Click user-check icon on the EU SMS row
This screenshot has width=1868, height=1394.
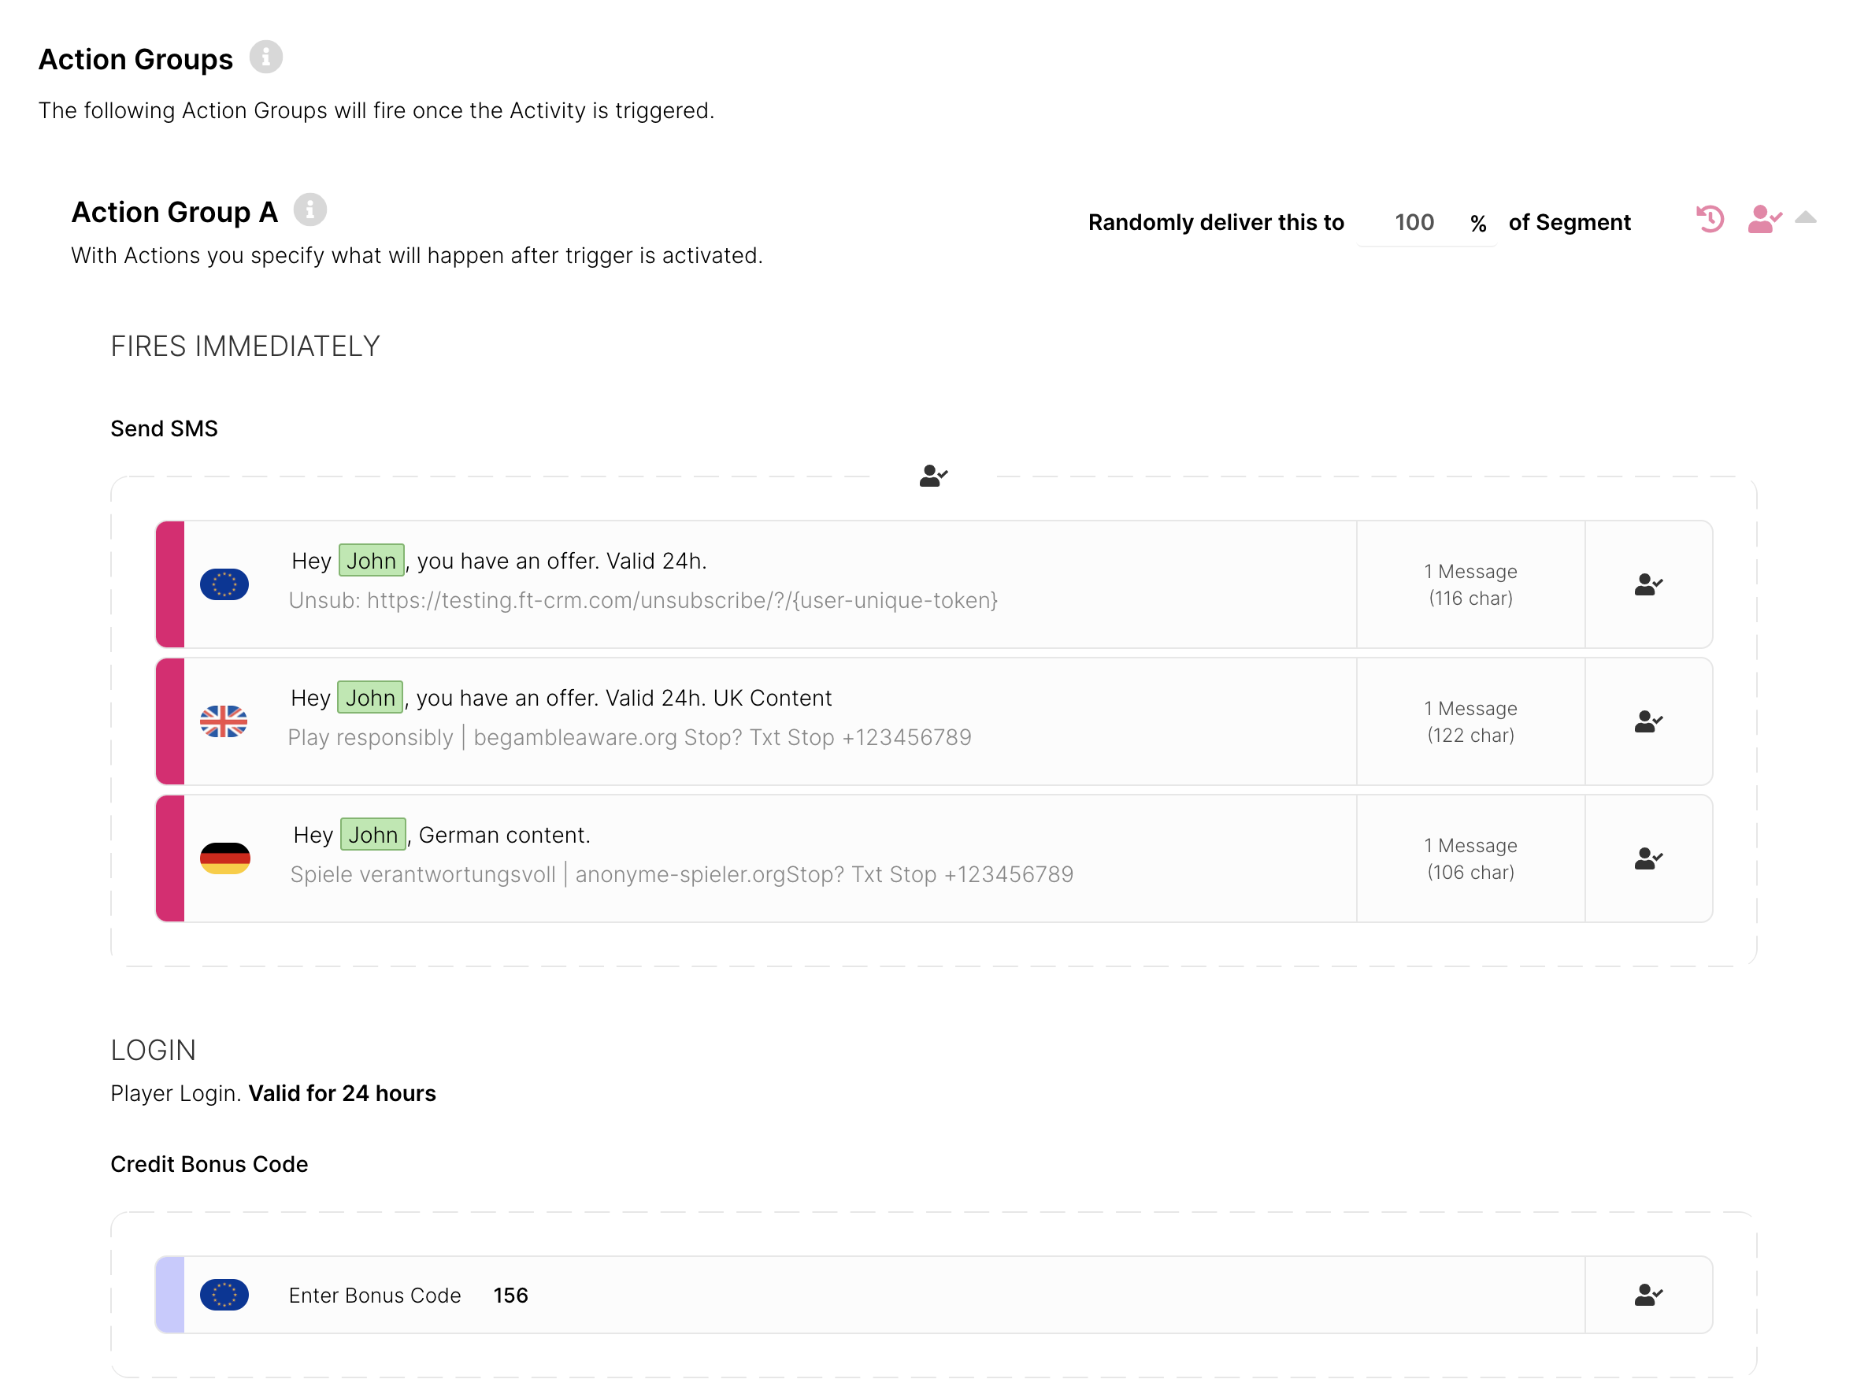click(x=1647, y=584)
